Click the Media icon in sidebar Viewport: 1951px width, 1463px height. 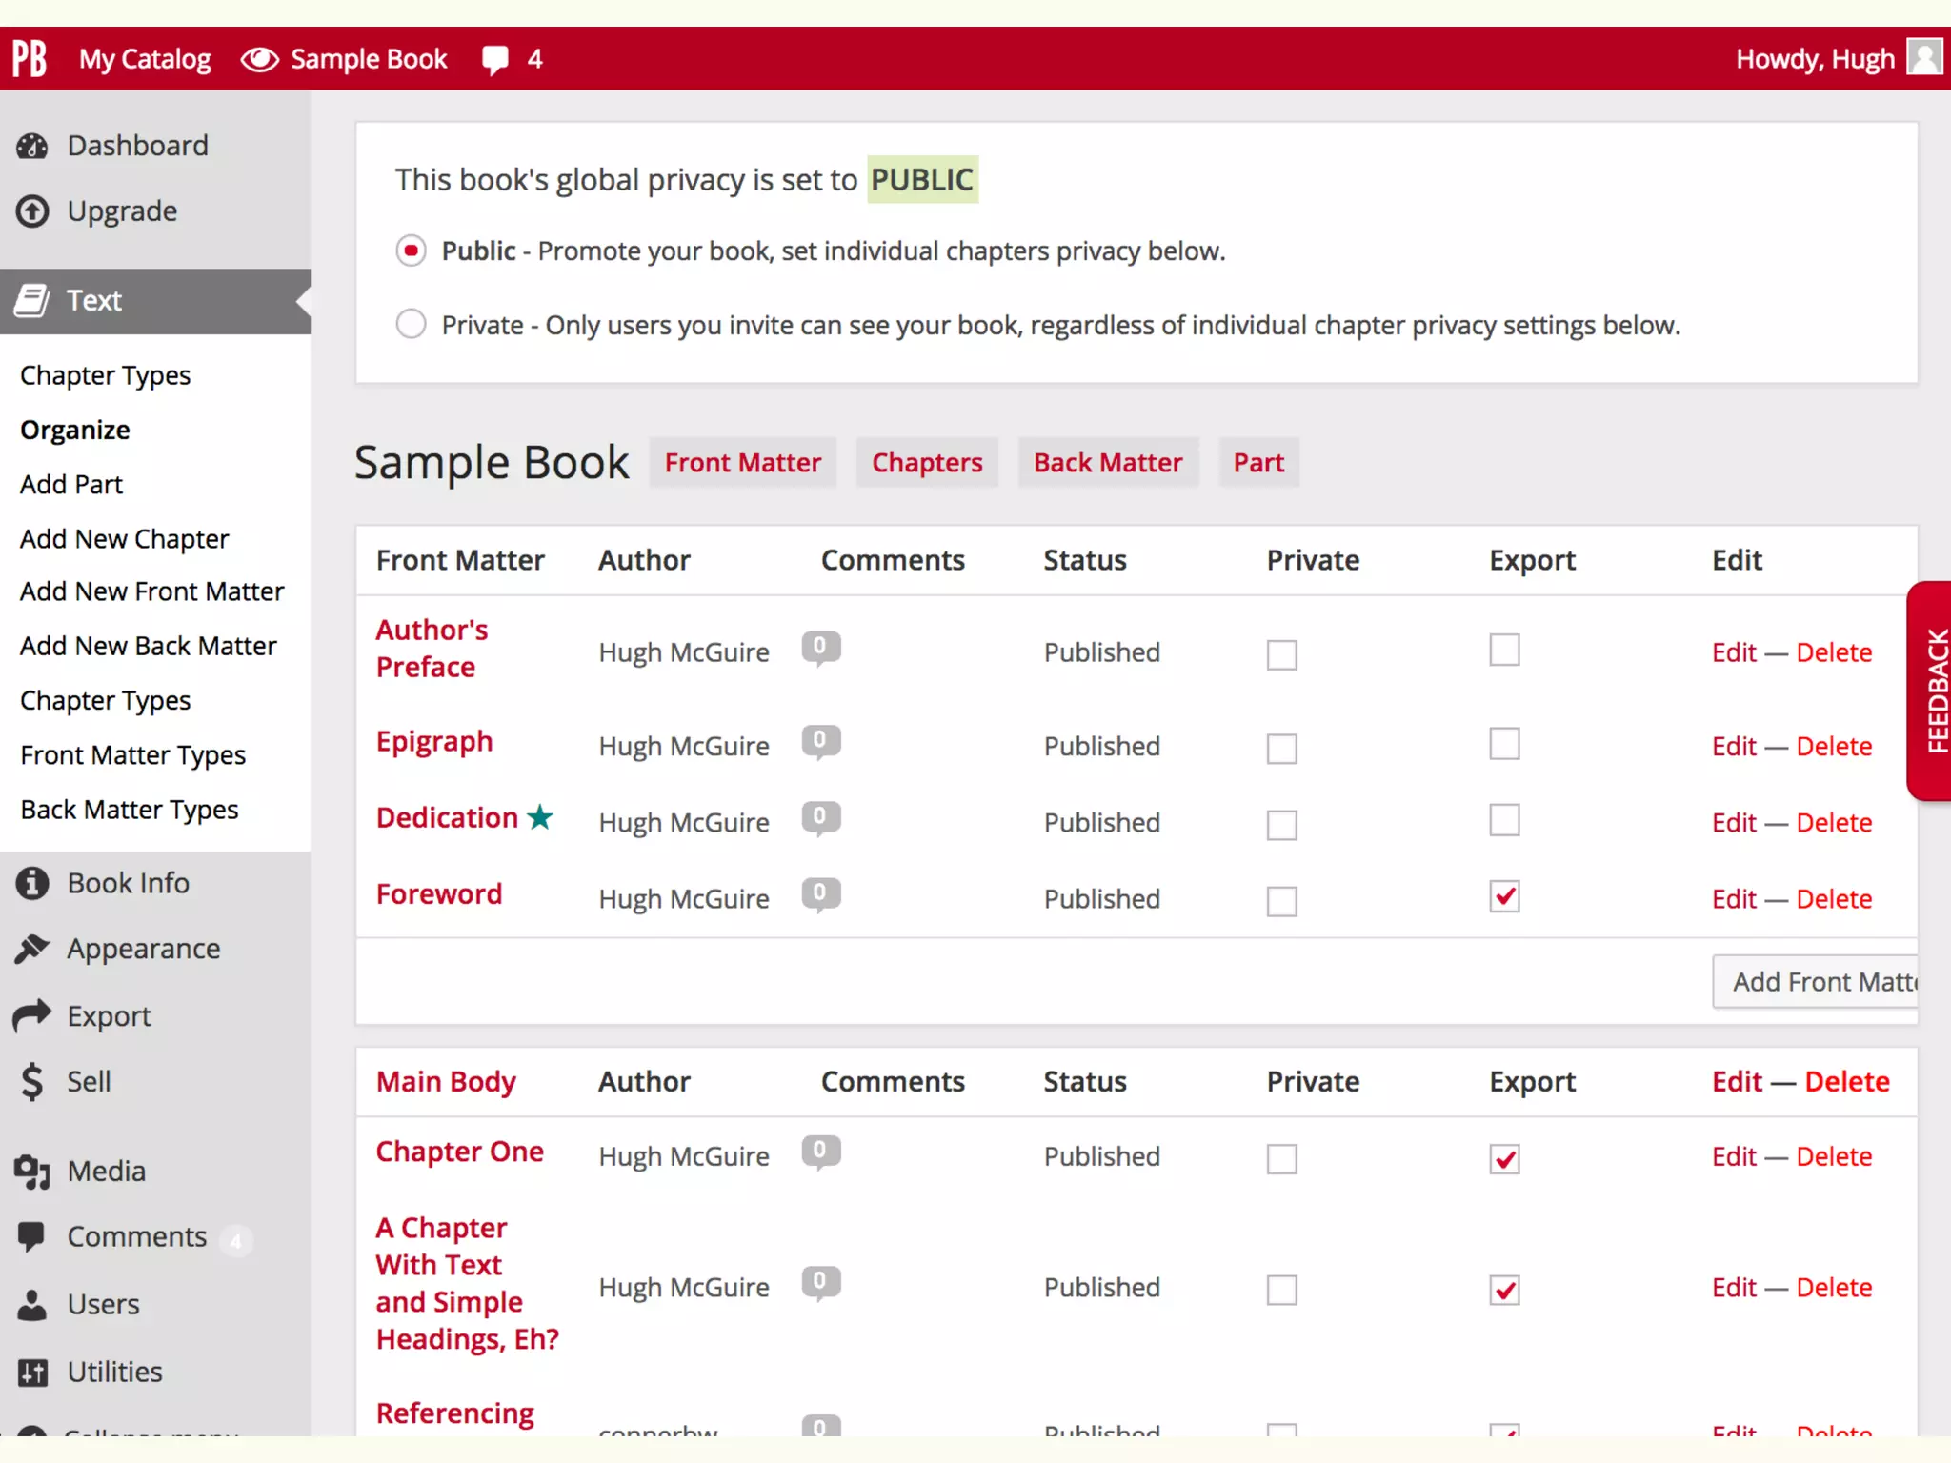(x=32, y=1172)
